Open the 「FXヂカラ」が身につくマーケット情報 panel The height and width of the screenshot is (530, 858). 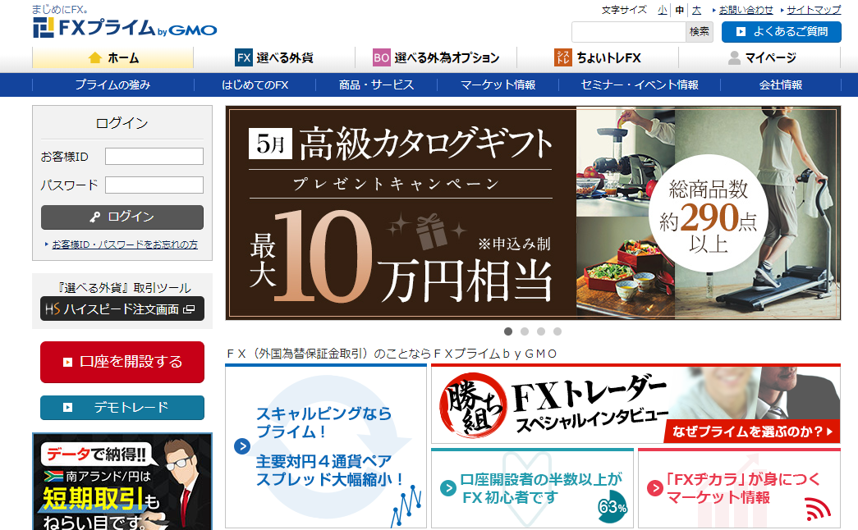pyautogui.click(x=739, y=488)
